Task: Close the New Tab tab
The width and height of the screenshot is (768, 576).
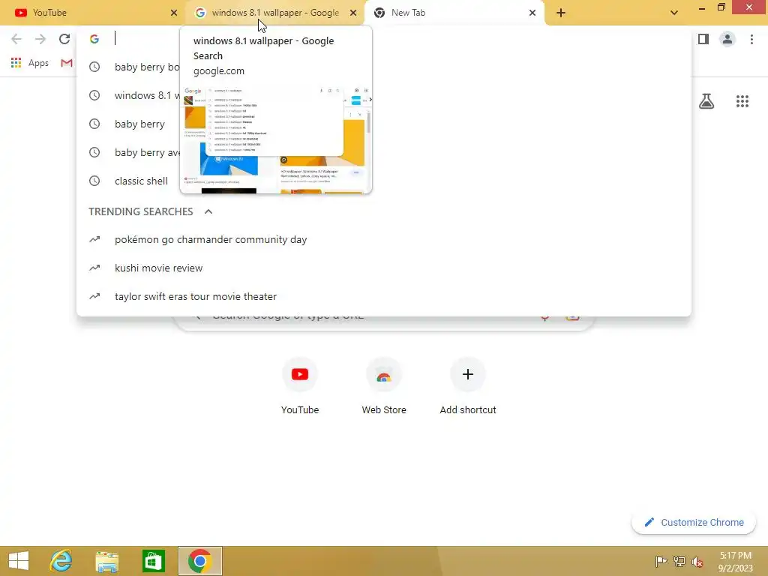Action: click(x=532, y=13)
